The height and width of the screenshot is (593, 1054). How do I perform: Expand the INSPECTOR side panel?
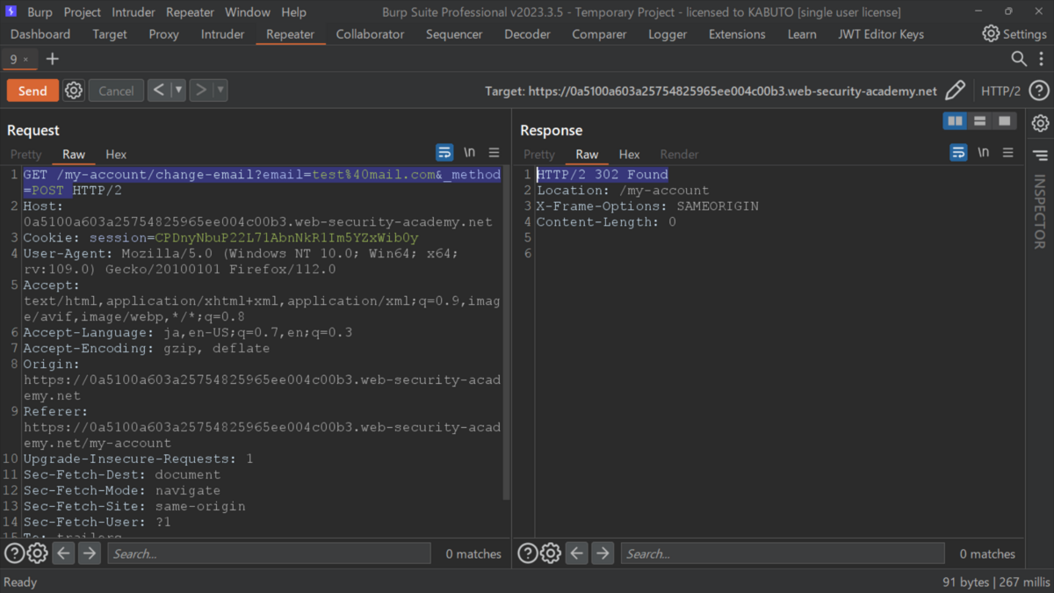pos(1040,211)
